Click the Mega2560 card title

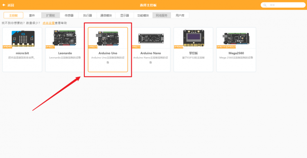[236, 53]
